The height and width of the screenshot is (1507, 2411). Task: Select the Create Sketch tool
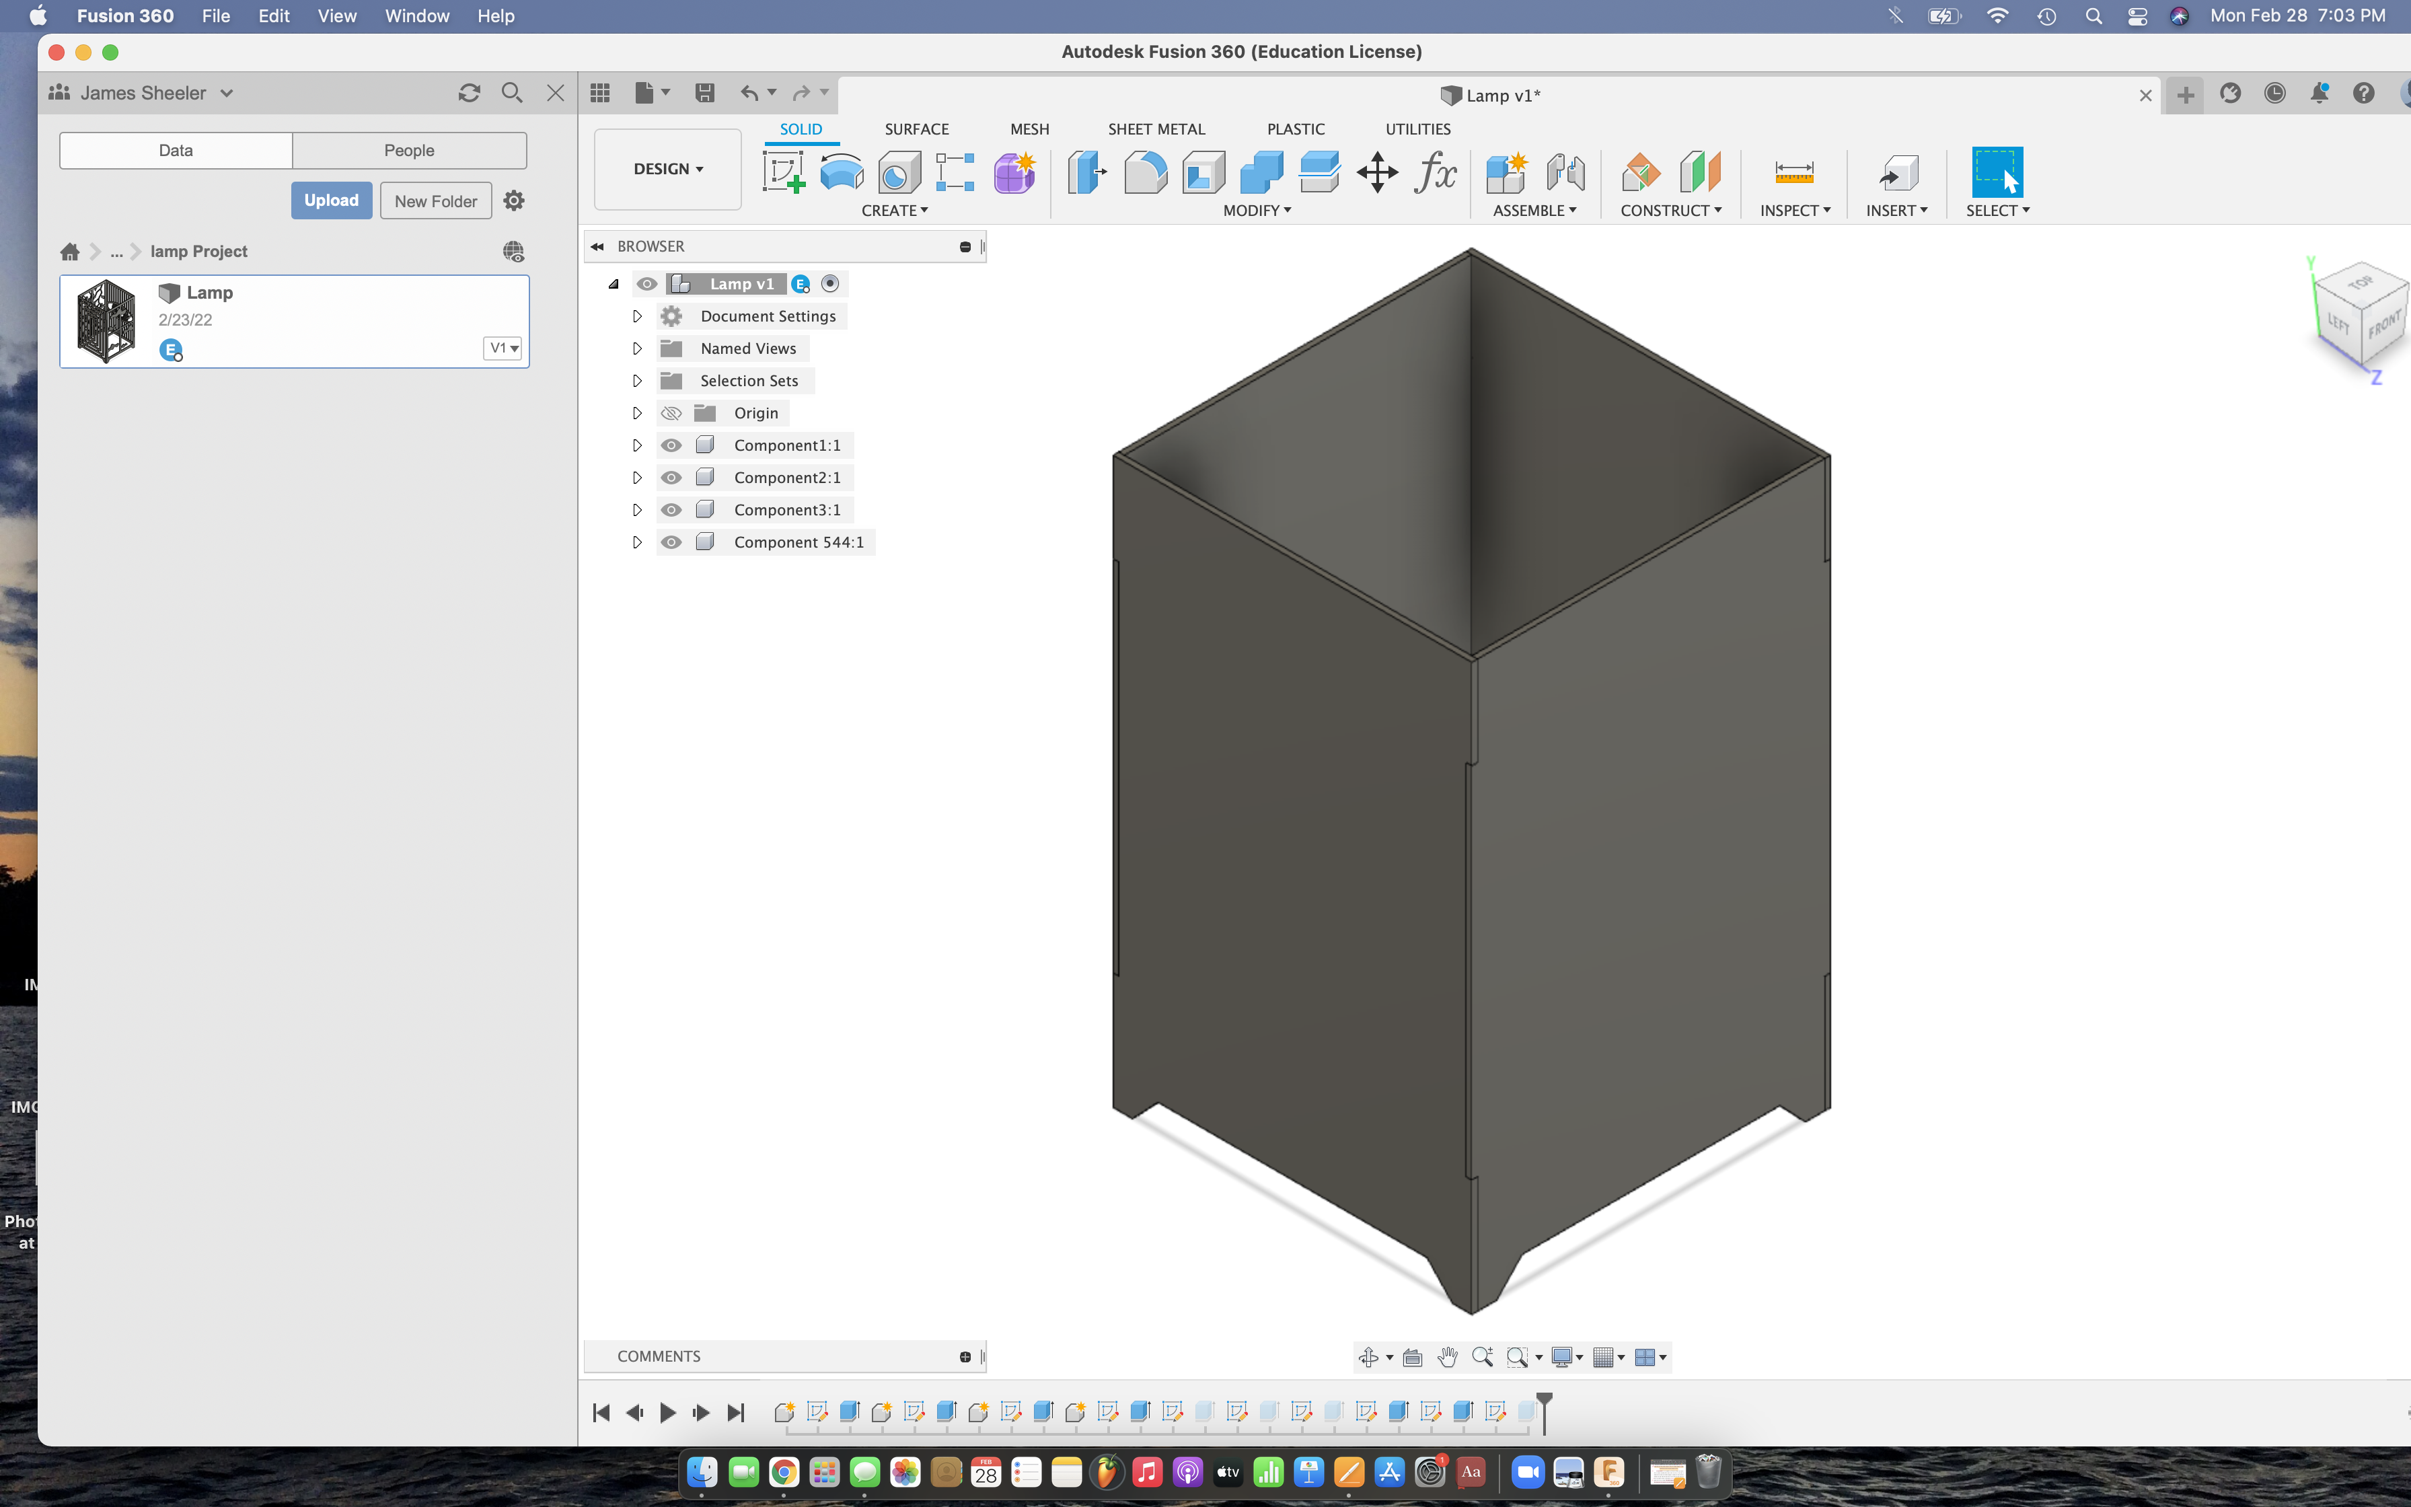[x=783, y=172]
